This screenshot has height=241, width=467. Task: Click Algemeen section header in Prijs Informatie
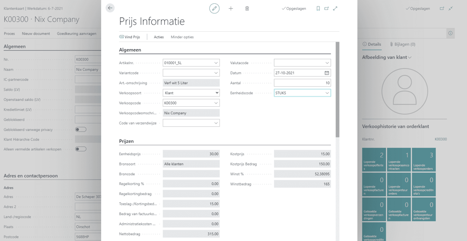[x=130, y=50]
